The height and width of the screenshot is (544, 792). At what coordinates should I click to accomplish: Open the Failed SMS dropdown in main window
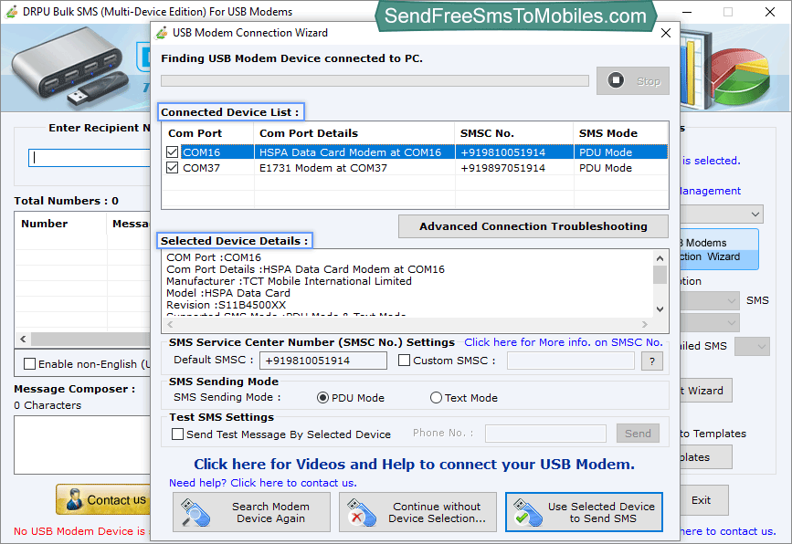pyautogui.click(x=752, y=346)
